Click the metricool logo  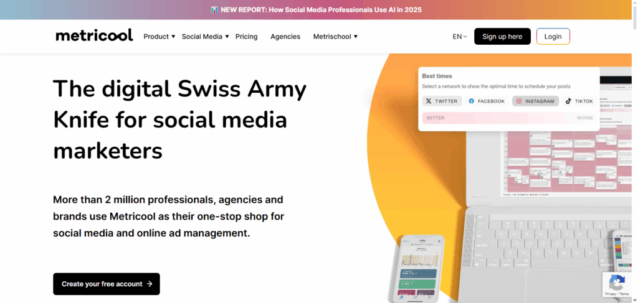95,35
